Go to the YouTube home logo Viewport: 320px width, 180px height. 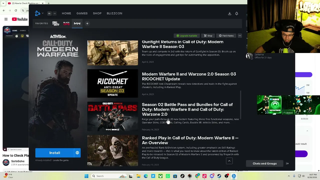point(20,19)
